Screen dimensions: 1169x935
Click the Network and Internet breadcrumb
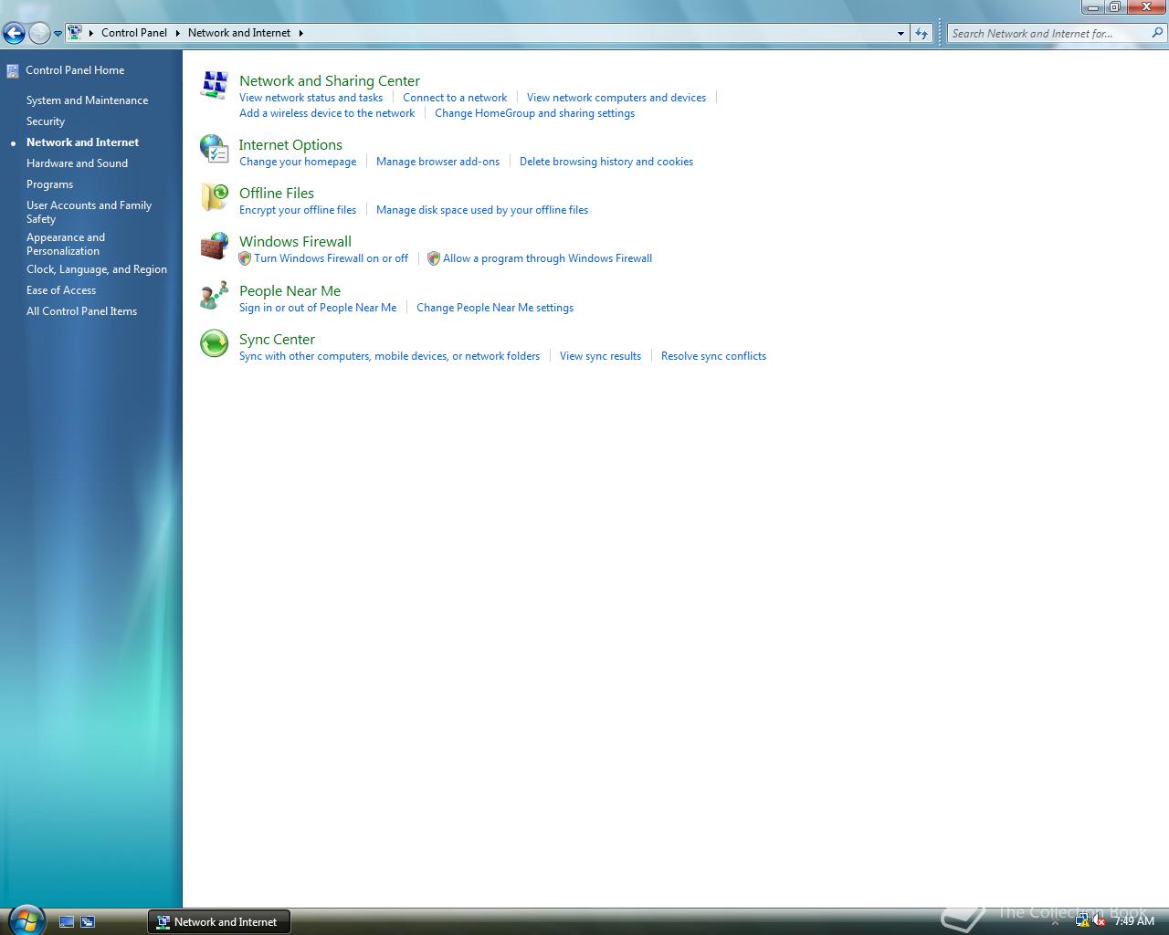(239, 33)
